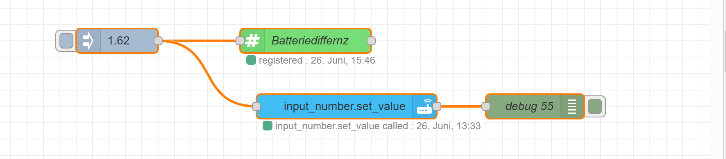Click the router icon on input_number.set_value node

pos(424,106)
